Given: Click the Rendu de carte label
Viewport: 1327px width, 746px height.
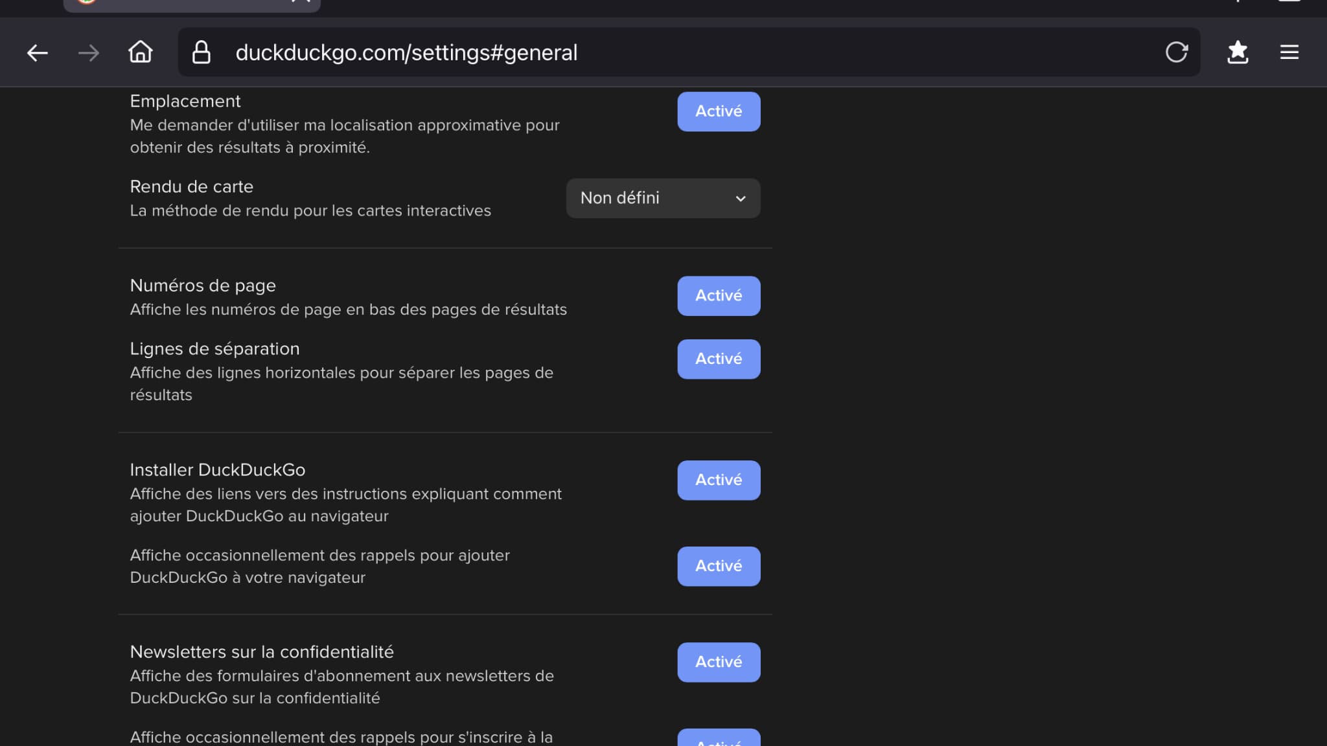Looking at the screenshot, I should pyautogui.click(x=192, y=186).
